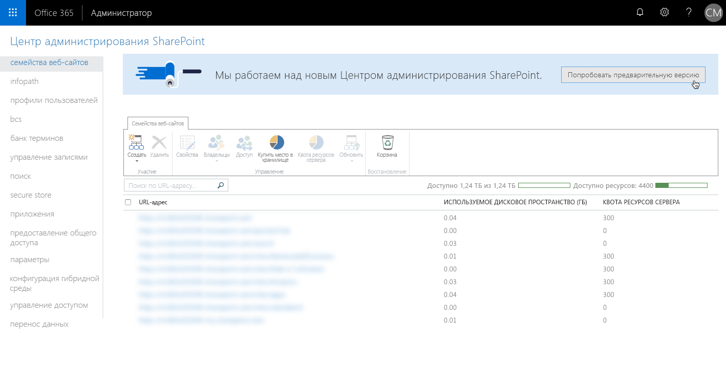The width and height of the screenshot is (726, 384).
Task: Open the Корзина recycle bin
Action: pos(388,143)
